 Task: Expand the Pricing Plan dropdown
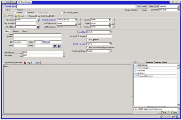(x=110, y=32)
